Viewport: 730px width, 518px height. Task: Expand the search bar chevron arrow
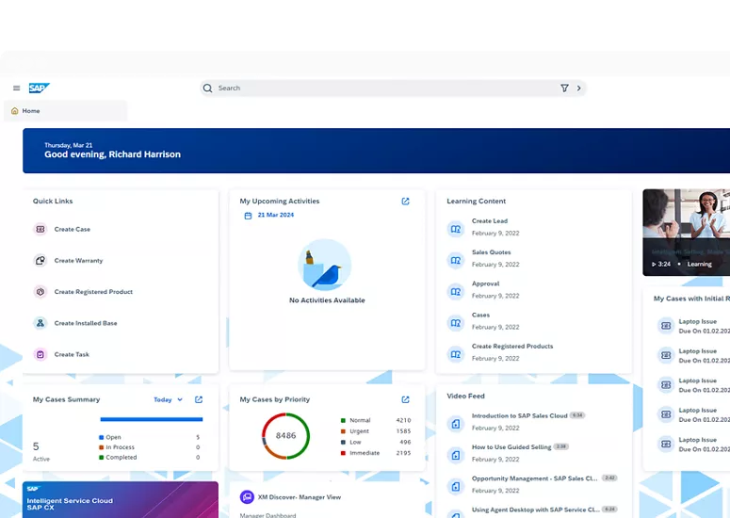coord(579,89)
